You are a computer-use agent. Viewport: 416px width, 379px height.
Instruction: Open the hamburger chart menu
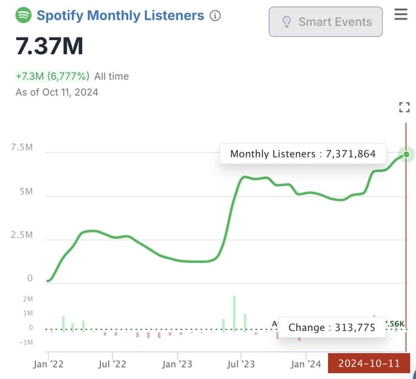[x=400, y=14]
